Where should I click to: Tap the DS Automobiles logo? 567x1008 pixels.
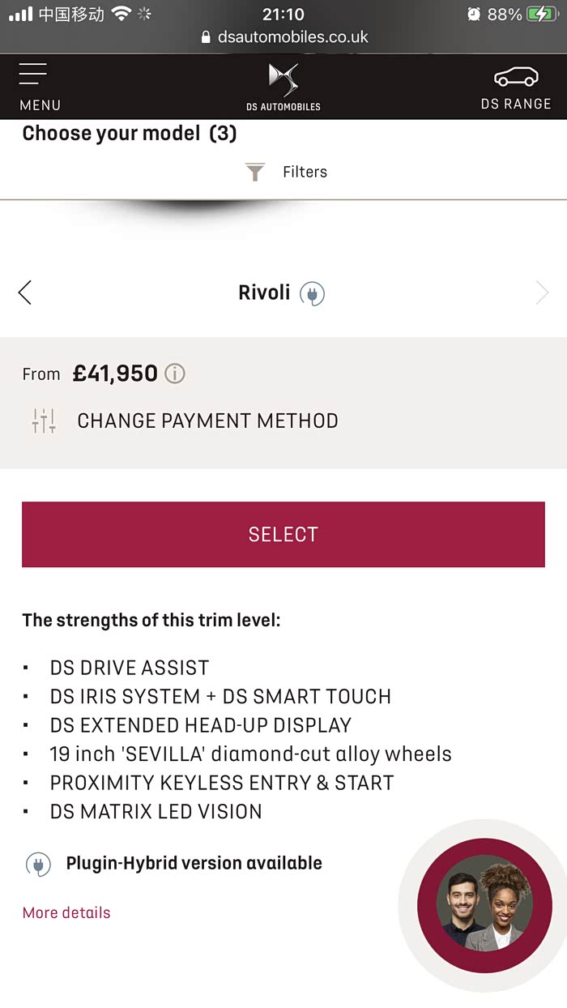tap(283, 79)
